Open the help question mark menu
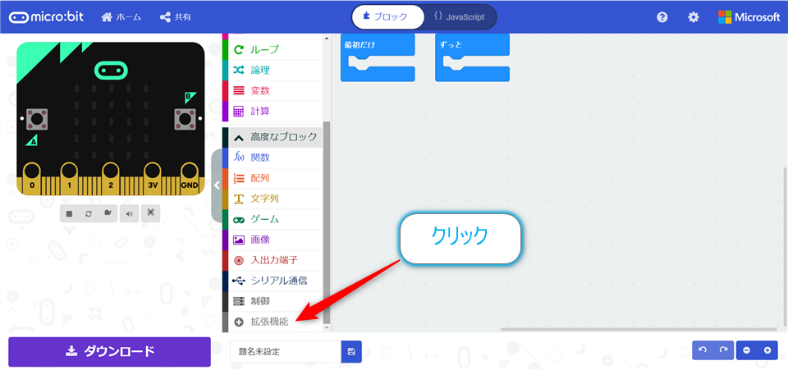The width and height of the screenshot is (788, 370). click(x=662, y=17)
